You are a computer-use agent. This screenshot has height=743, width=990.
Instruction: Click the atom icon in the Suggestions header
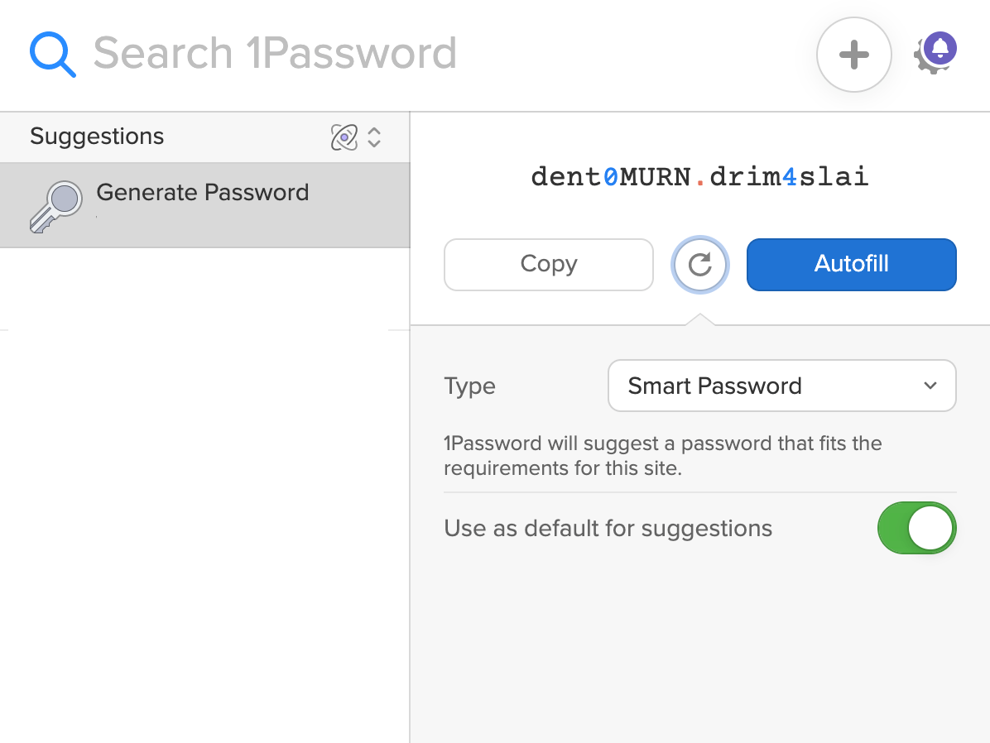pyautogui.click(x=343, y=137)
